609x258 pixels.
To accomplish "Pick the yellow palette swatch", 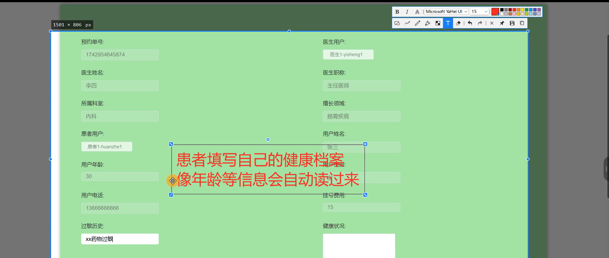I will 522,9.
